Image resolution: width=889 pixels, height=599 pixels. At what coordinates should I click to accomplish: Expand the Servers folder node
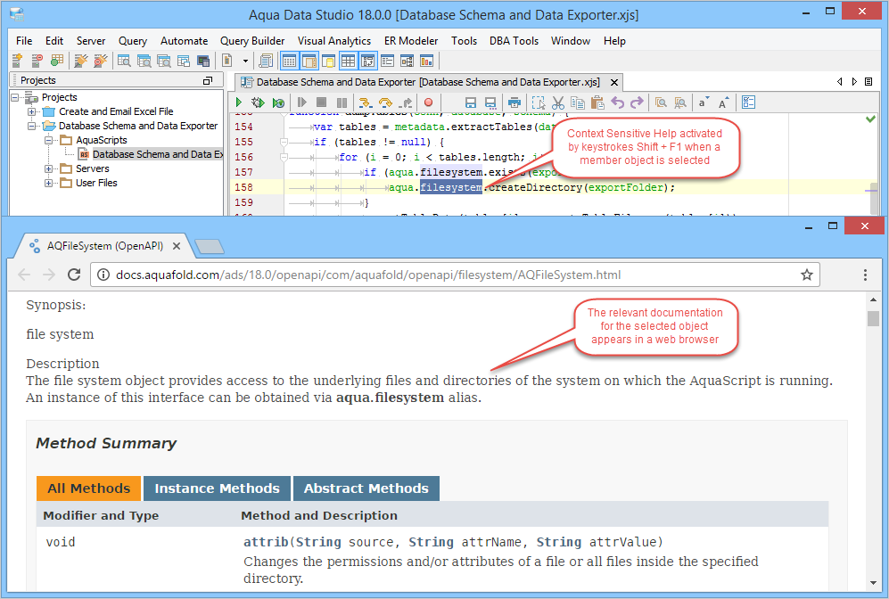coord(49,168)
